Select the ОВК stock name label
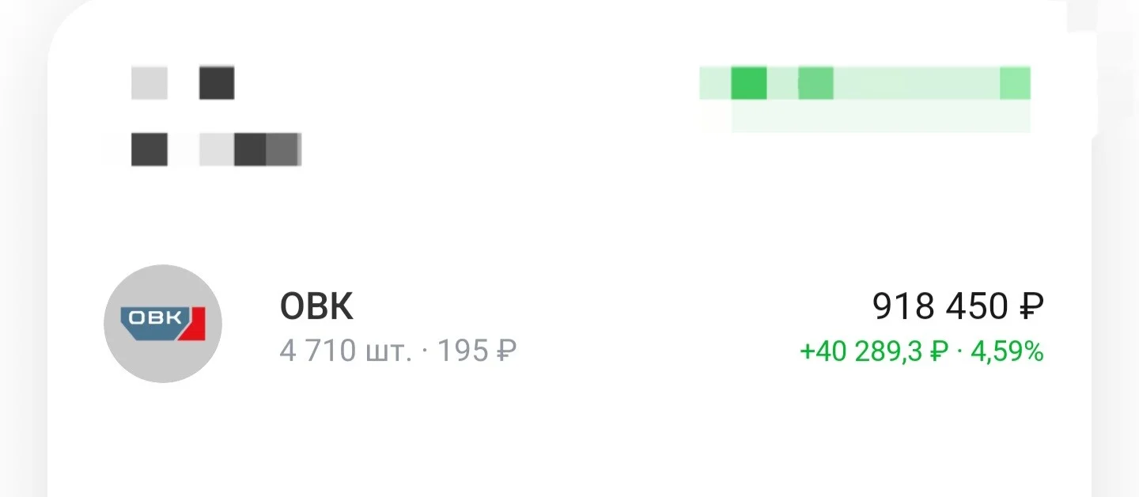The image size is (1139, 497). 316,306
